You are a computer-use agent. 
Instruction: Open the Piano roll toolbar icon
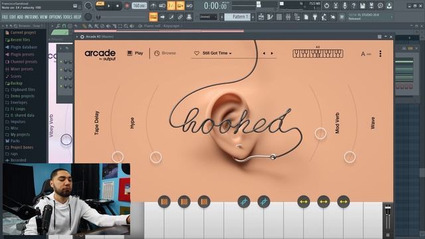[270, 17]
